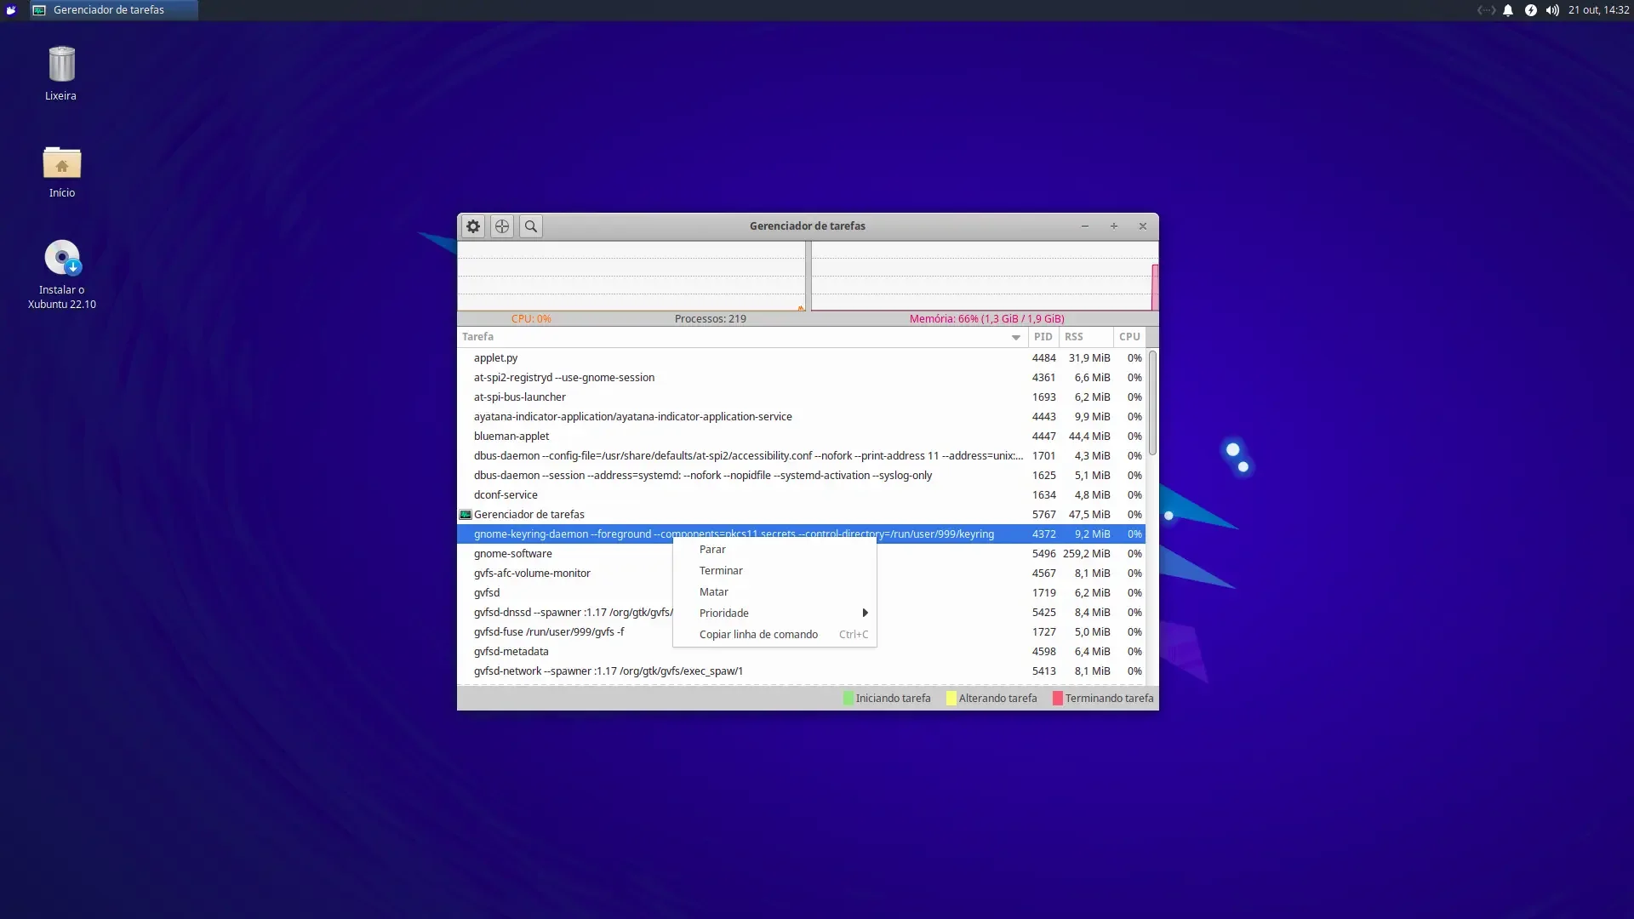
Task: Click the memory usage history graph
Action: [x=985, y=276]
